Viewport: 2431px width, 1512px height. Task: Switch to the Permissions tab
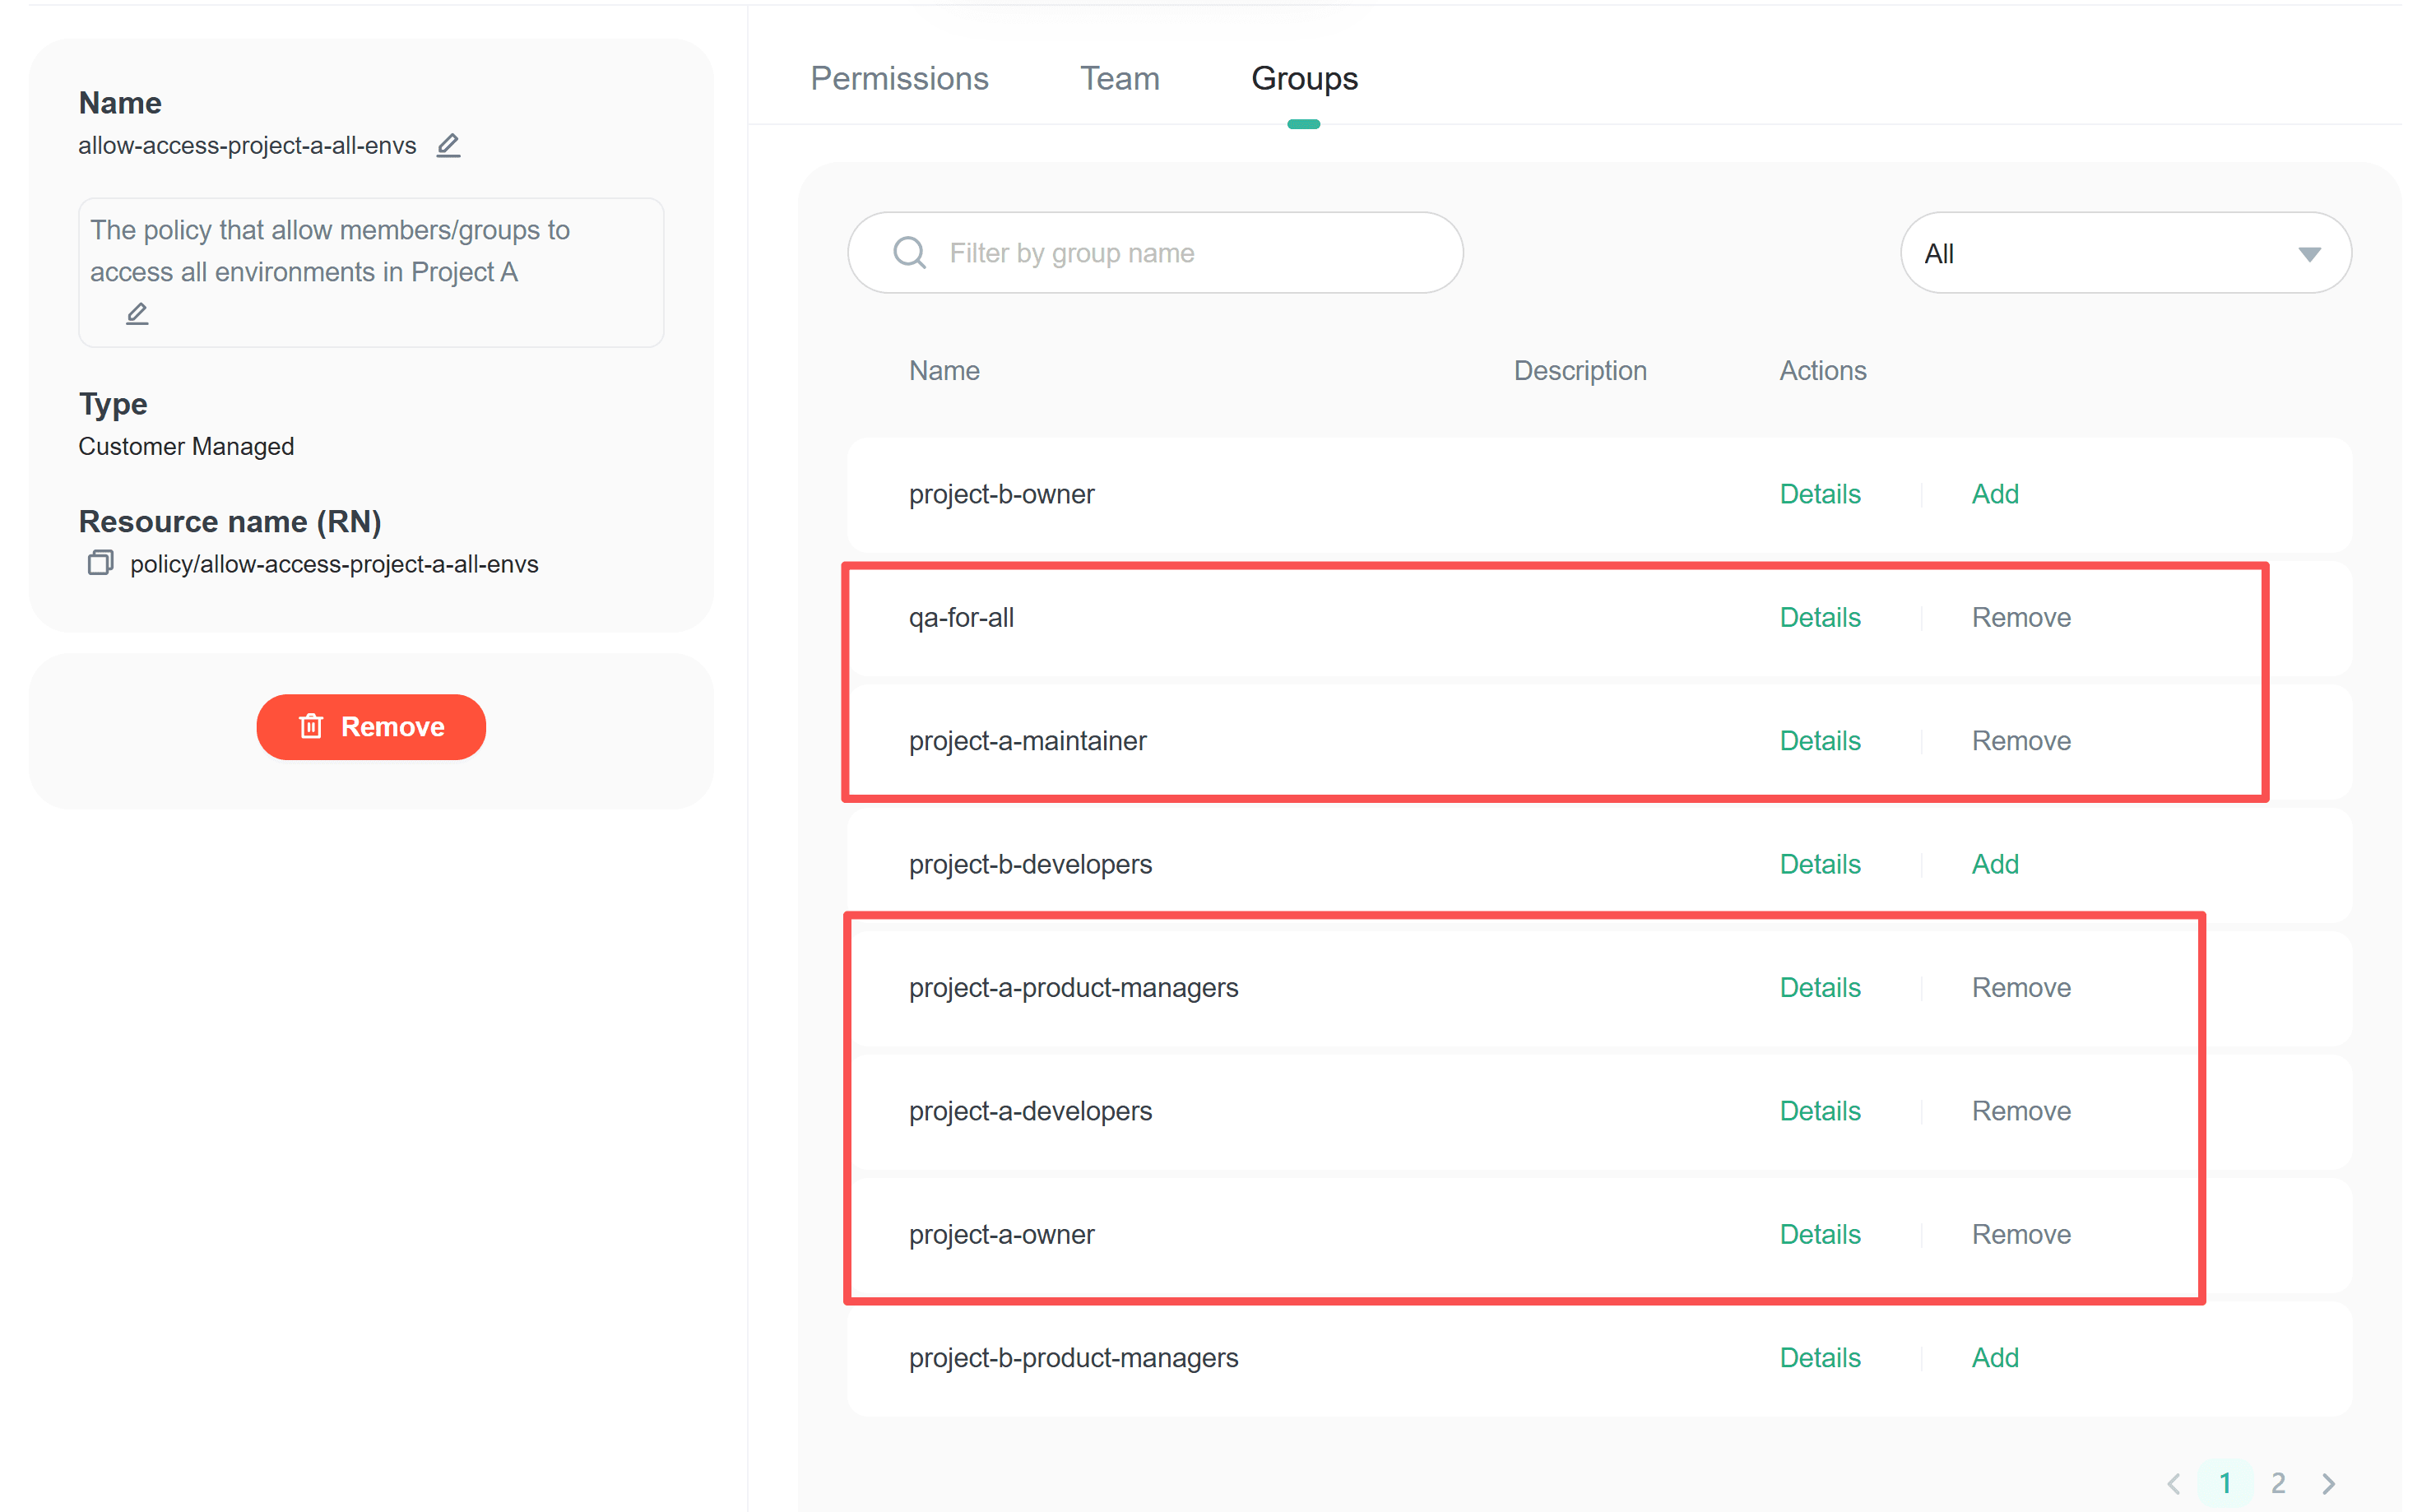point(898,78)
